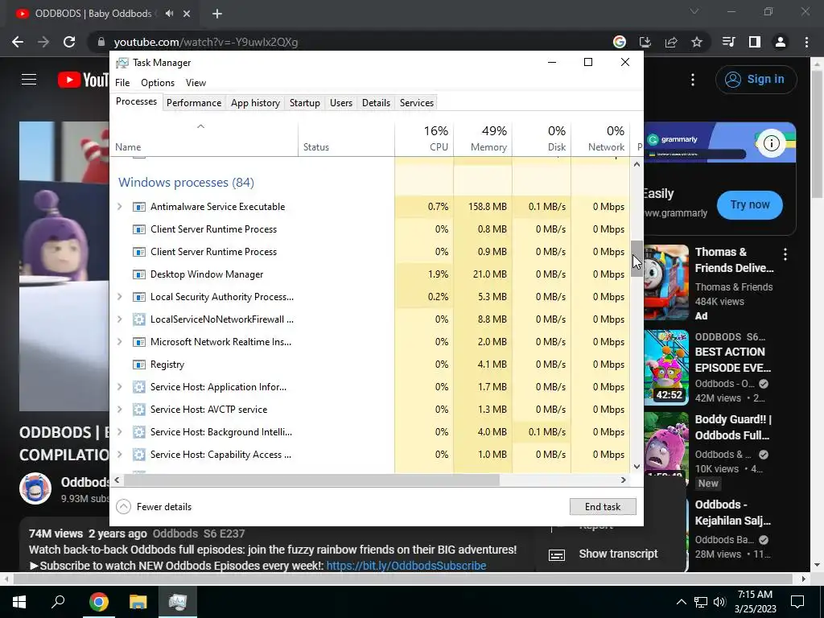Open File Explorer from the taskbar
The image size is (824, 618).
[138, 602]
